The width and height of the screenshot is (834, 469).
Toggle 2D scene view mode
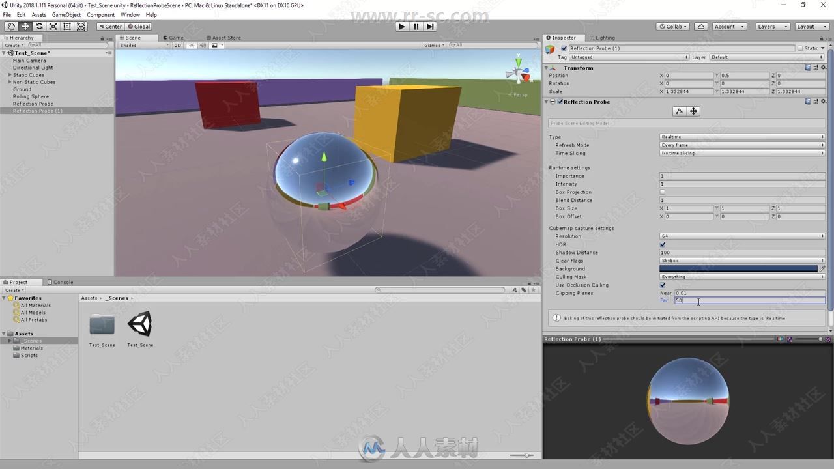pos(177,45)
